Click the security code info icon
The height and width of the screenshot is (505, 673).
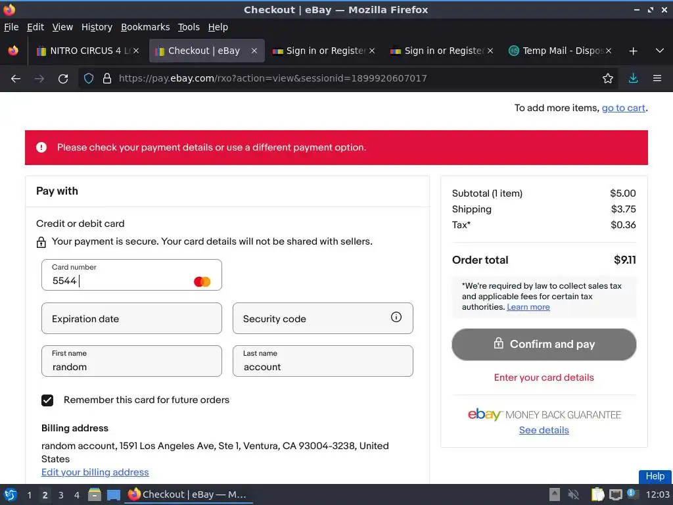coord(396,317)
